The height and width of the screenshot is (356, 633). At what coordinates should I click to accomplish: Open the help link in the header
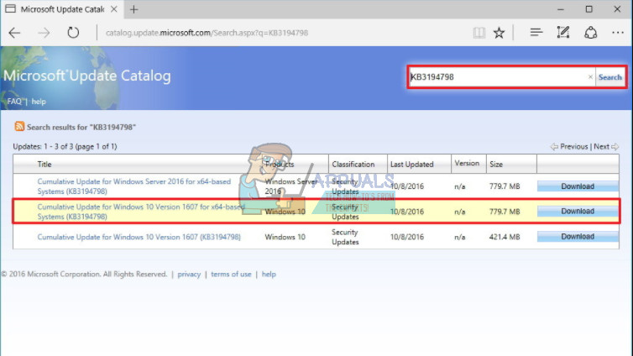pyautogui.click(x=39, y=102)
